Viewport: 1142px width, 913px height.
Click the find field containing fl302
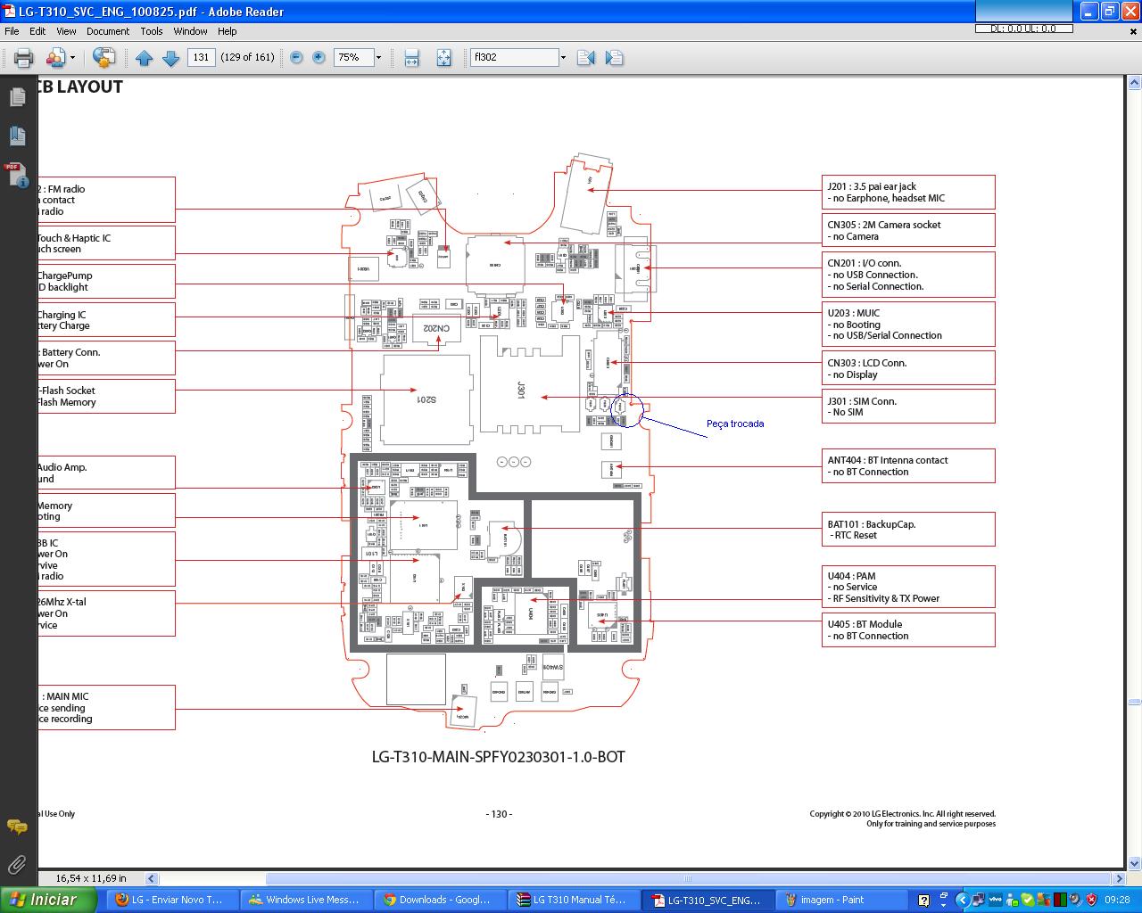click(x=515, y=57)
